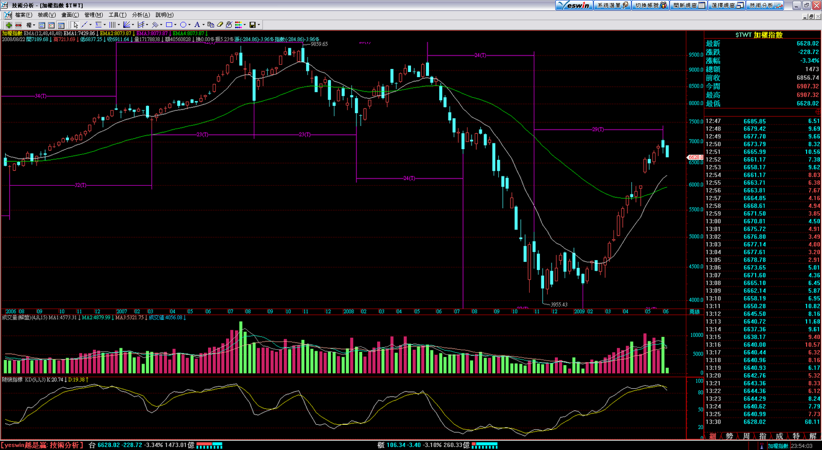Expand the parallel lines tool dropdown arrow

(161, 25)
